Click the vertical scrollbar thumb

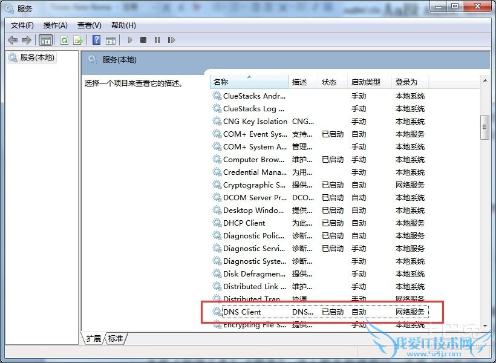tap(485, 128)
